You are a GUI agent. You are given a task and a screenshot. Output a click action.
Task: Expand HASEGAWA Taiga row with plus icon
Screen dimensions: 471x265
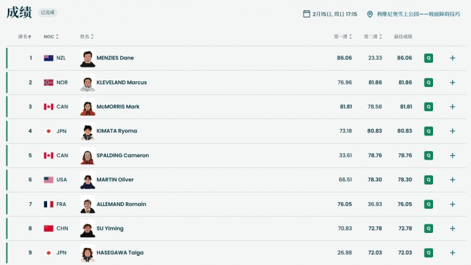(452, 253)
